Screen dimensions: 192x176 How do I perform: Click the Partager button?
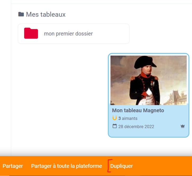[13, 166]
